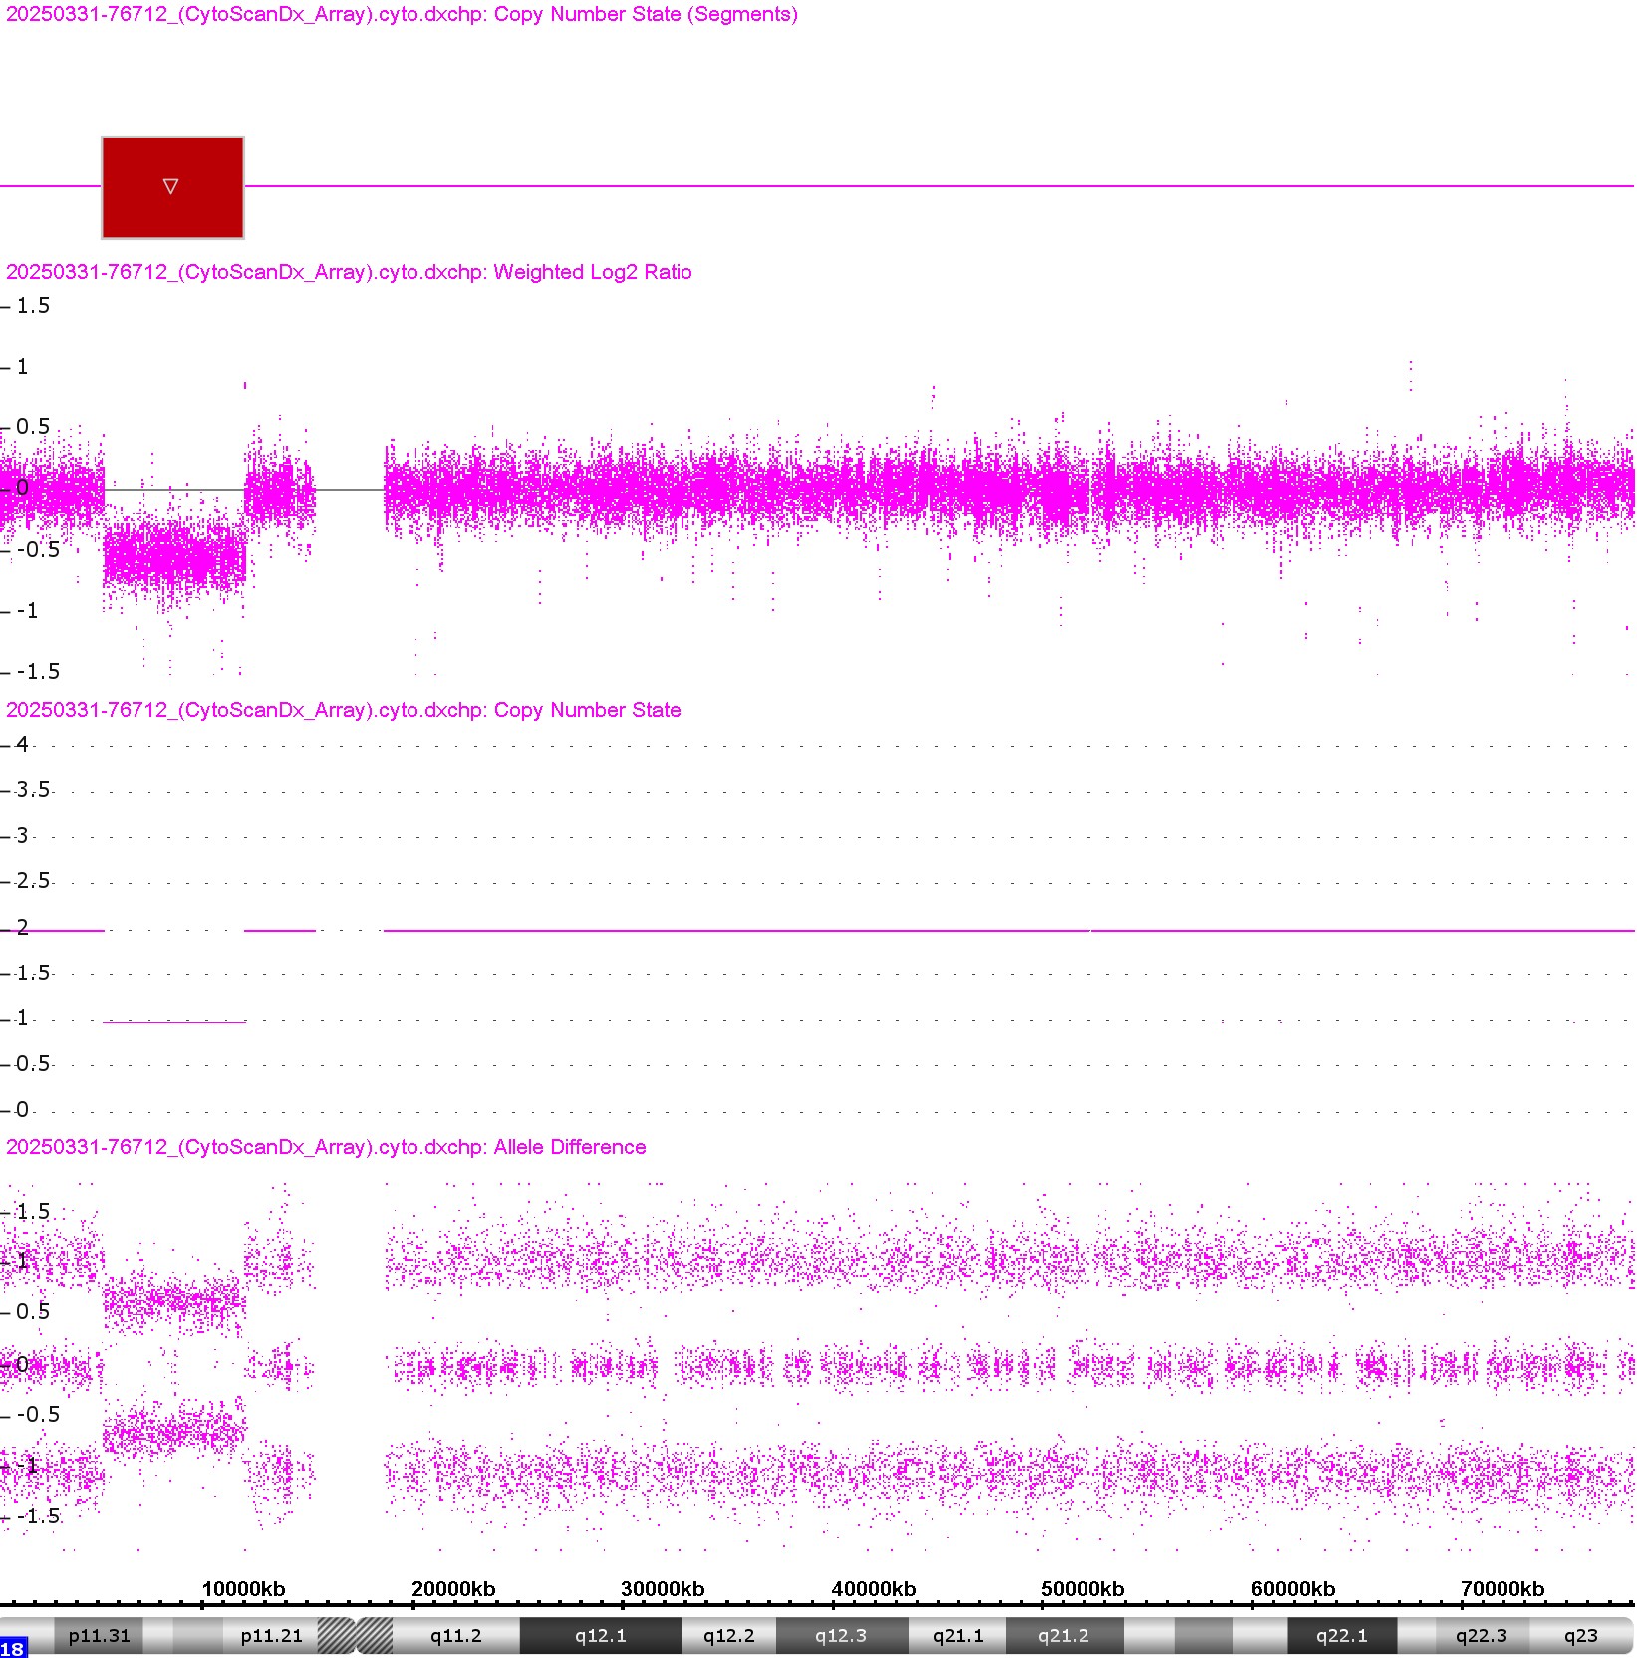Viewport: 1637px width, 1658px height.
Task: Pick the dark q12.1 cytoband
Action: click(600, 1636)
